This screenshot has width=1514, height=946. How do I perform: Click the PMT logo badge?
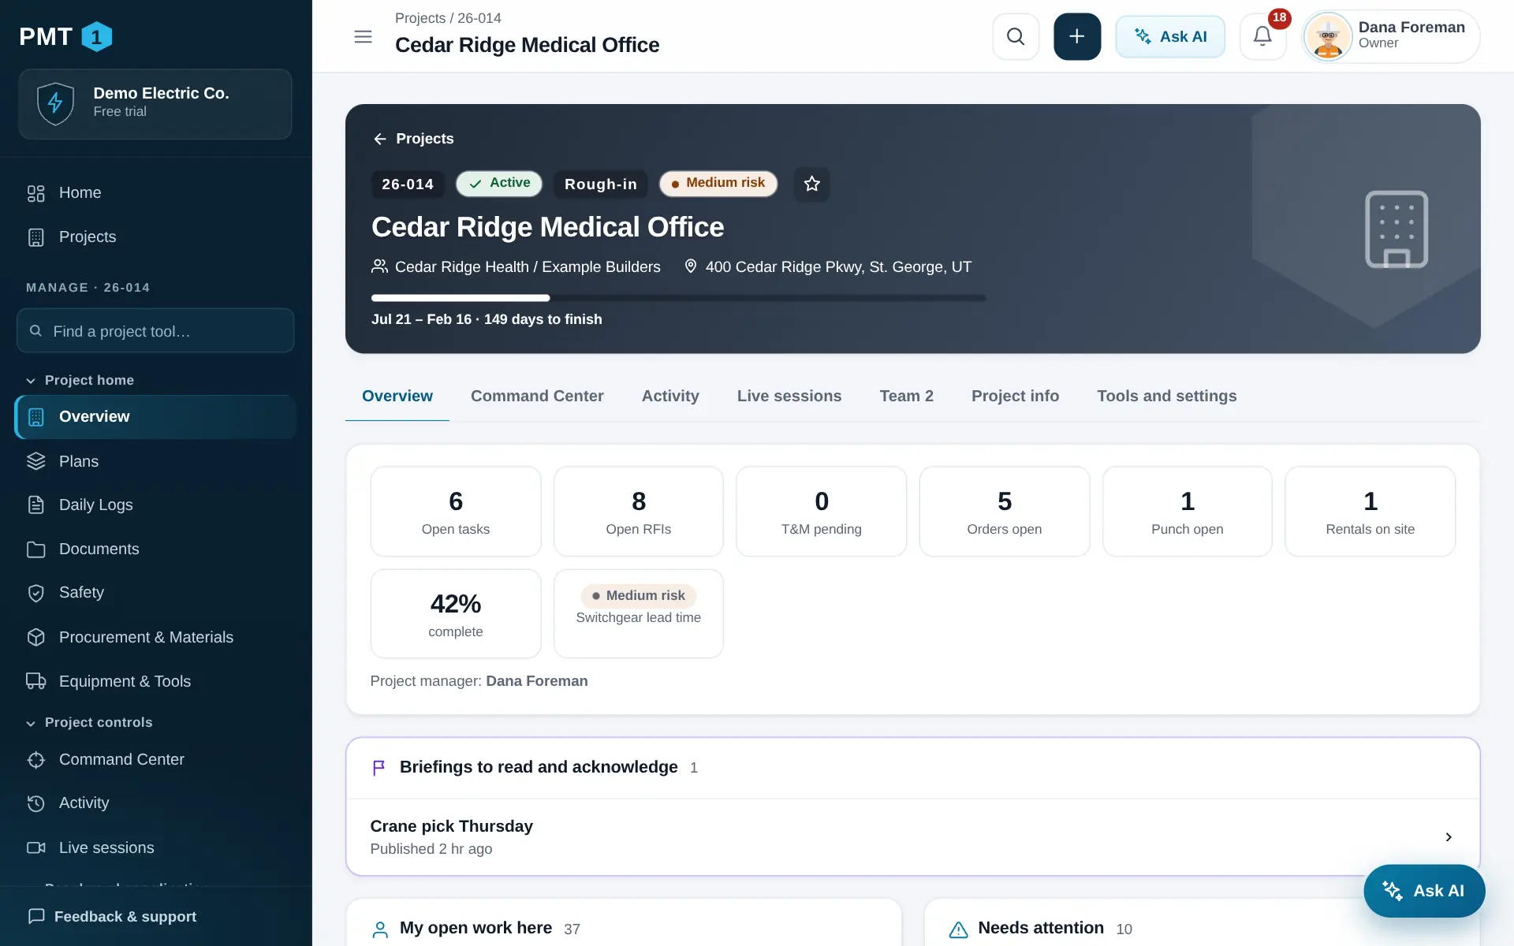[x=66, y=36]
